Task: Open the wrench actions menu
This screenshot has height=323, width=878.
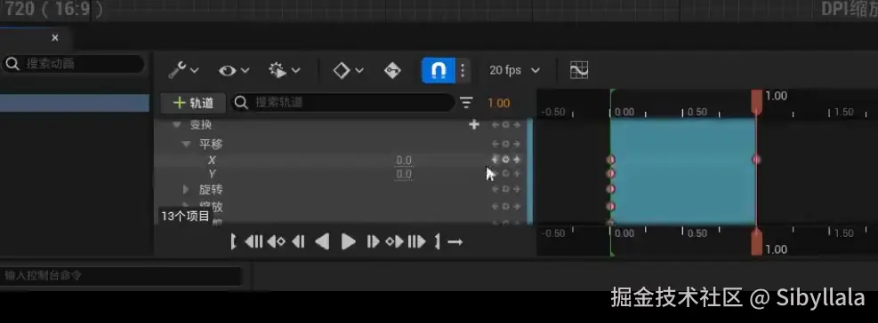Action: (x=183, y=70)
